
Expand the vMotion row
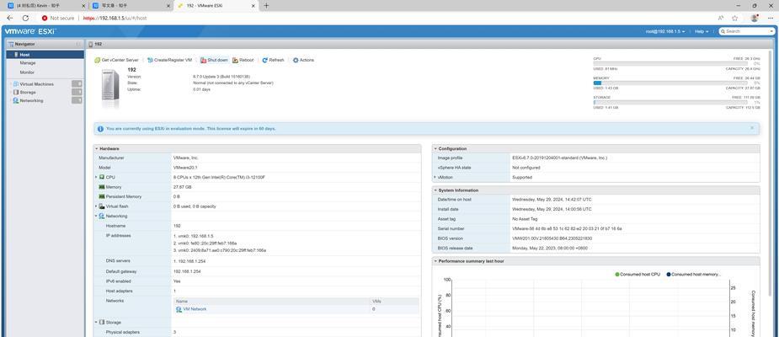click(435, 178)
